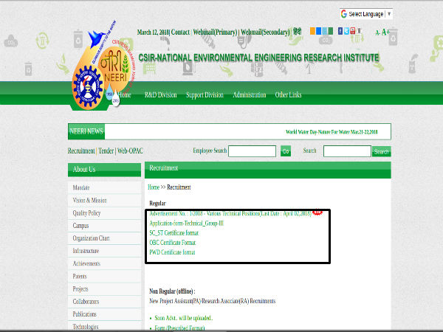Click the About Us sidebar header
Screen dimensions: 443x332
click(104, 170)
